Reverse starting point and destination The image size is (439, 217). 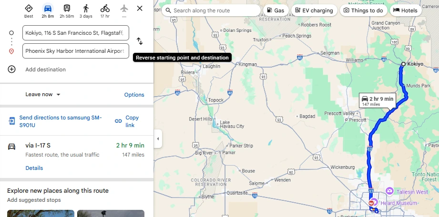tap(140, 41)
